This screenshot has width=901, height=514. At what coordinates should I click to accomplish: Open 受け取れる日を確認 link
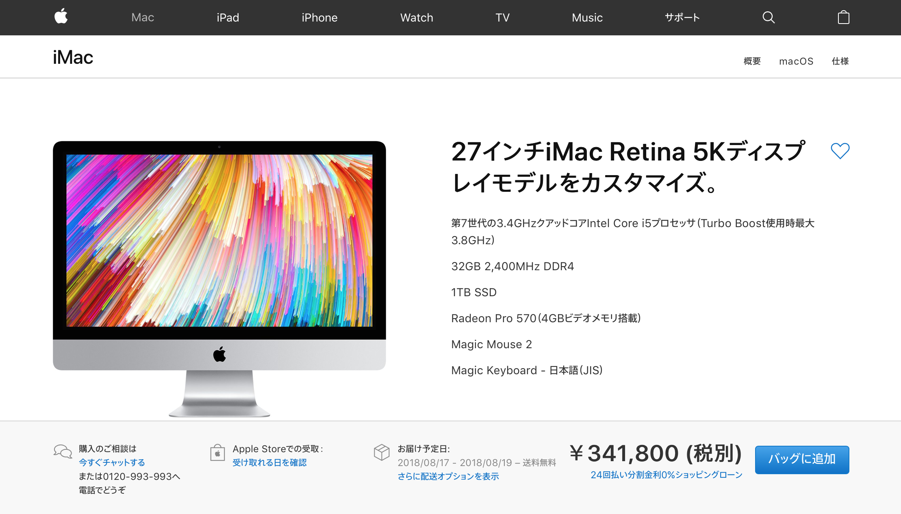pyautogui.click(x=269, y=462)
